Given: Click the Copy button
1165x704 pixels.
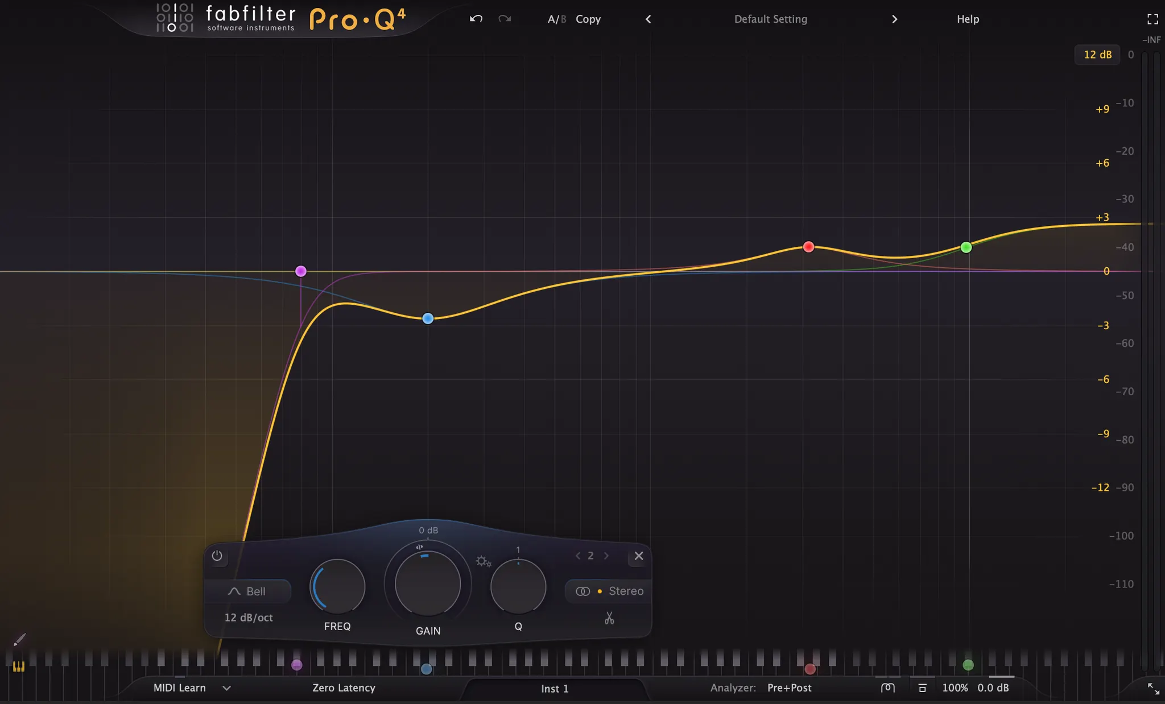Looking at the screenshot, I should 588,19.
